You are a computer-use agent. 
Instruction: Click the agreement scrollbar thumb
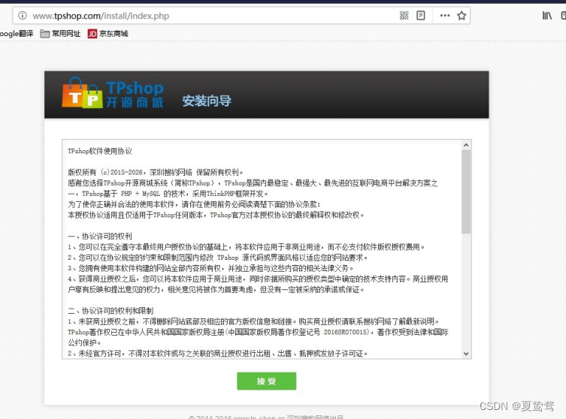click(x=466, y=191)
